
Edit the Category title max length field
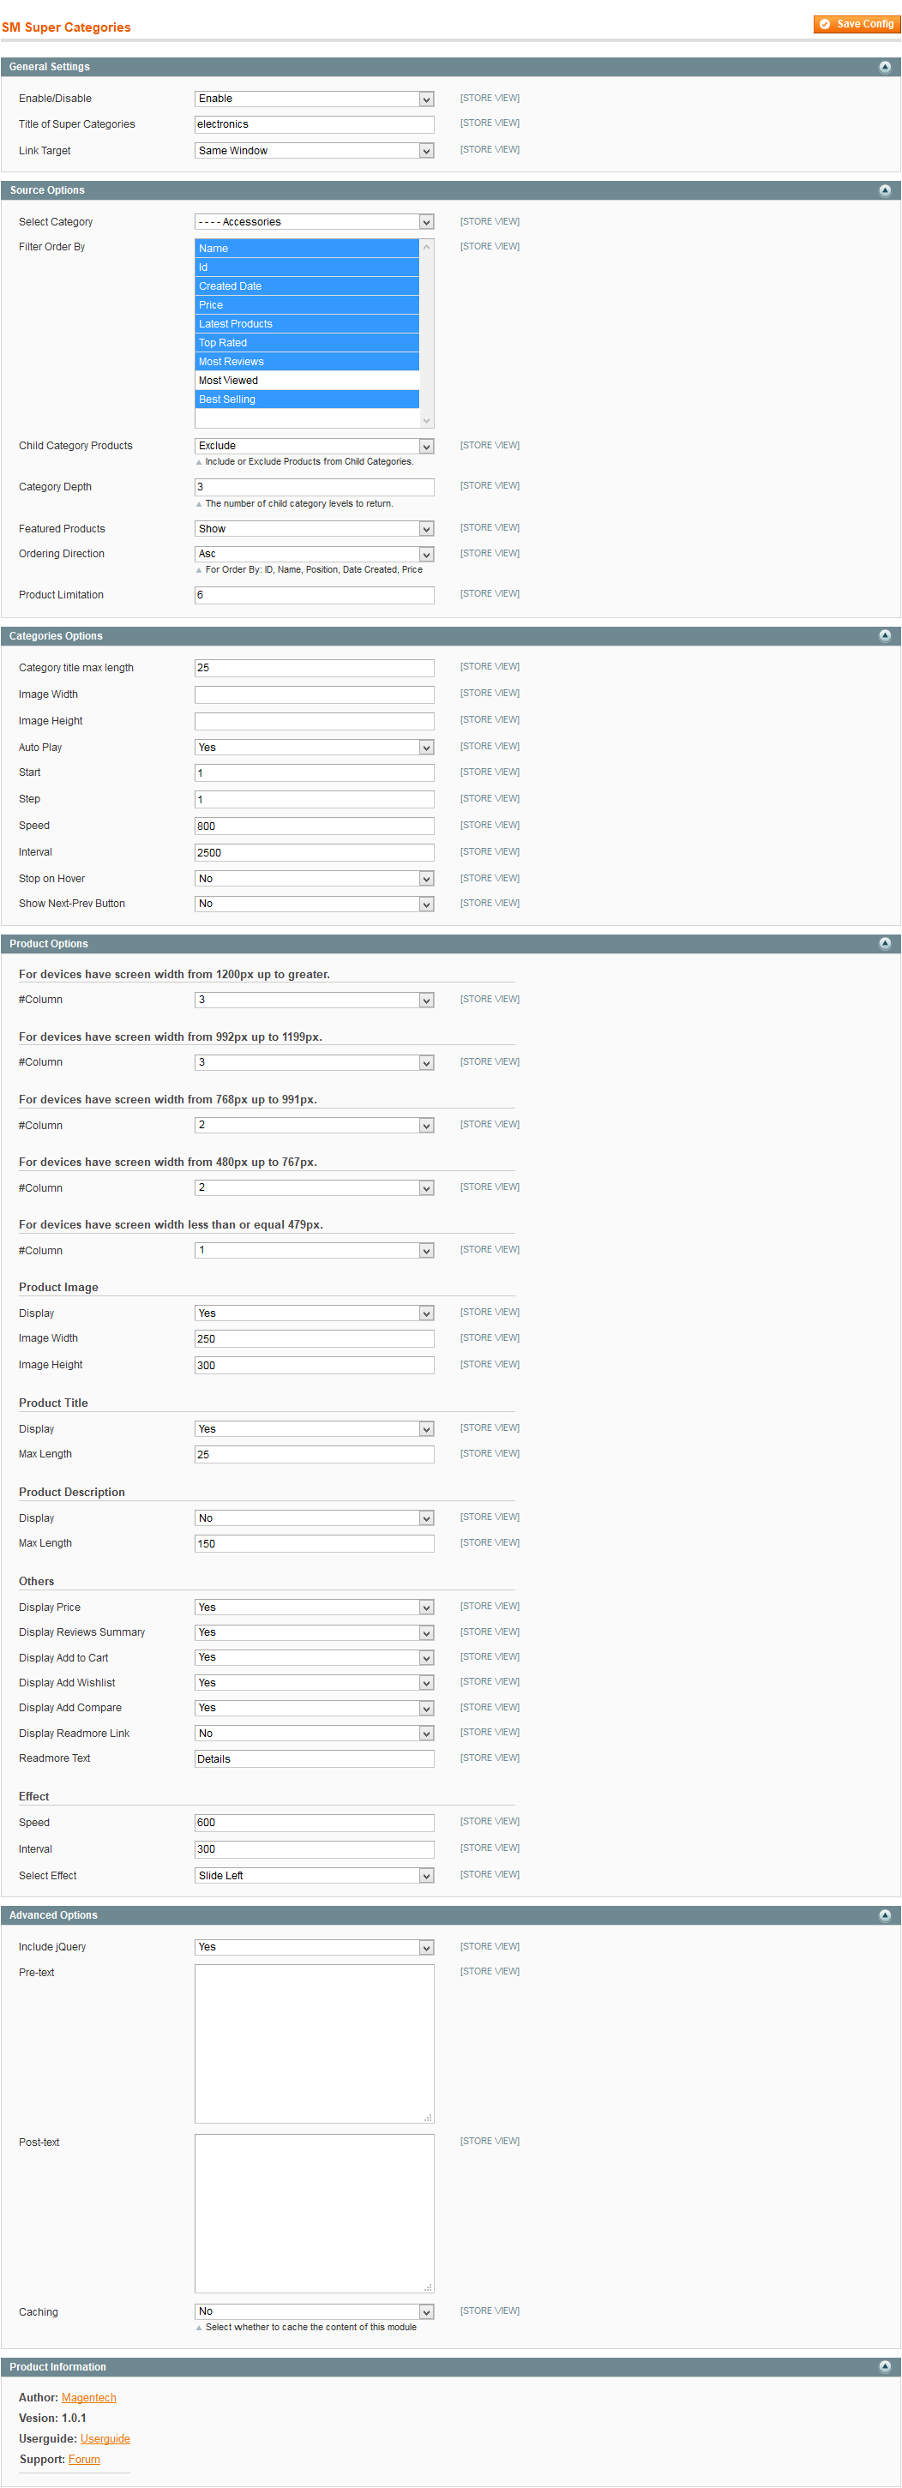click(x=314, y=669)
